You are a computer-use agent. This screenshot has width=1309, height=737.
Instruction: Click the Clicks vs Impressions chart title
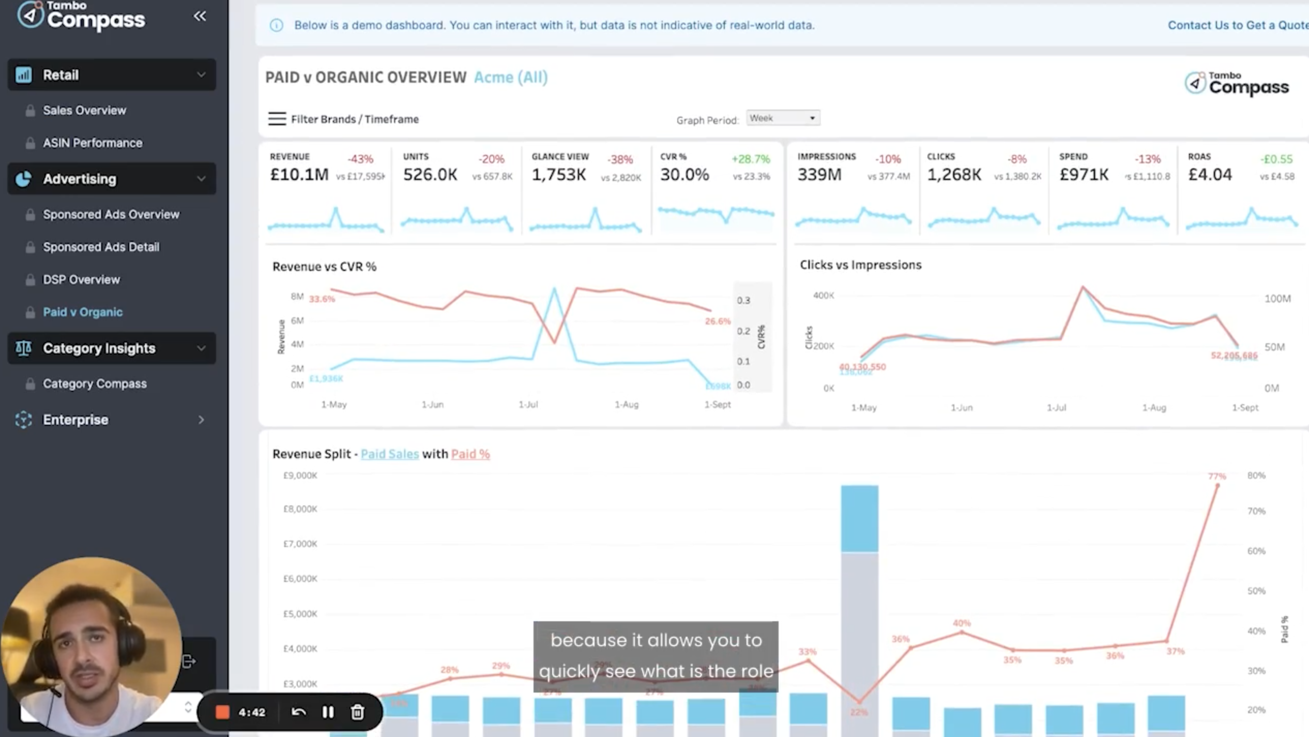pos(861,265)
